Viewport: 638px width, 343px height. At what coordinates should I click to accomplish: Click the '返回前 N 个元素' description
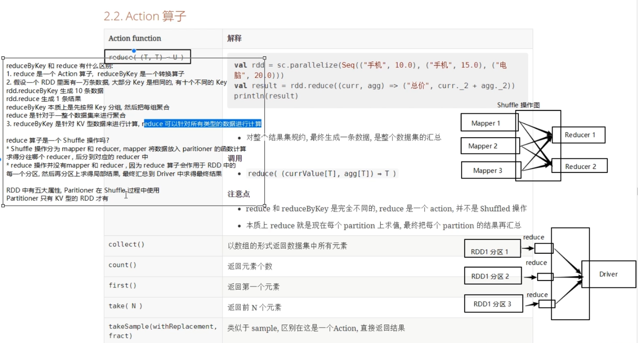click(254, 307)
